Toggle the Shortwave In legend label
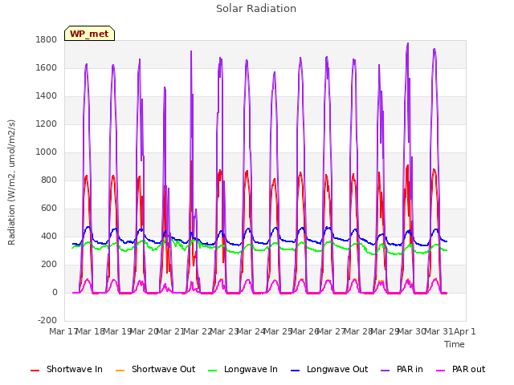This screenshot has width=514, height=385. pyautogui.click(x=75, y=369)
